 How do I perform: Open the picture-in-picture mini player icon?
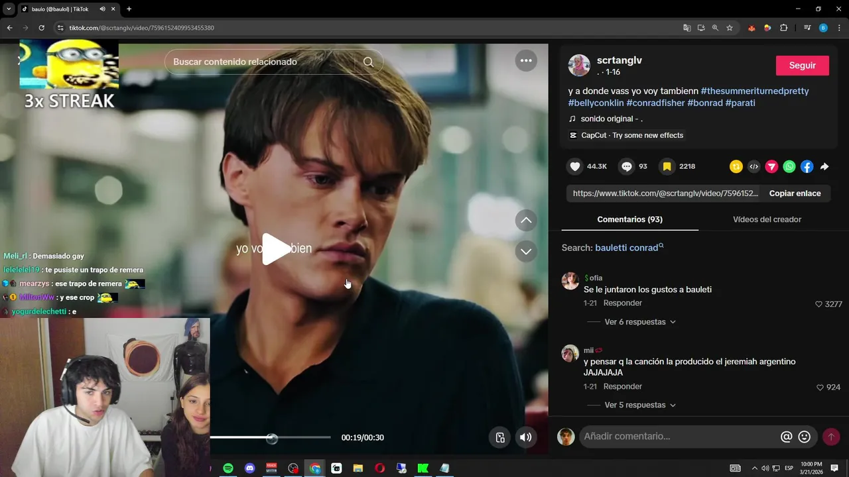coord(500,437)
